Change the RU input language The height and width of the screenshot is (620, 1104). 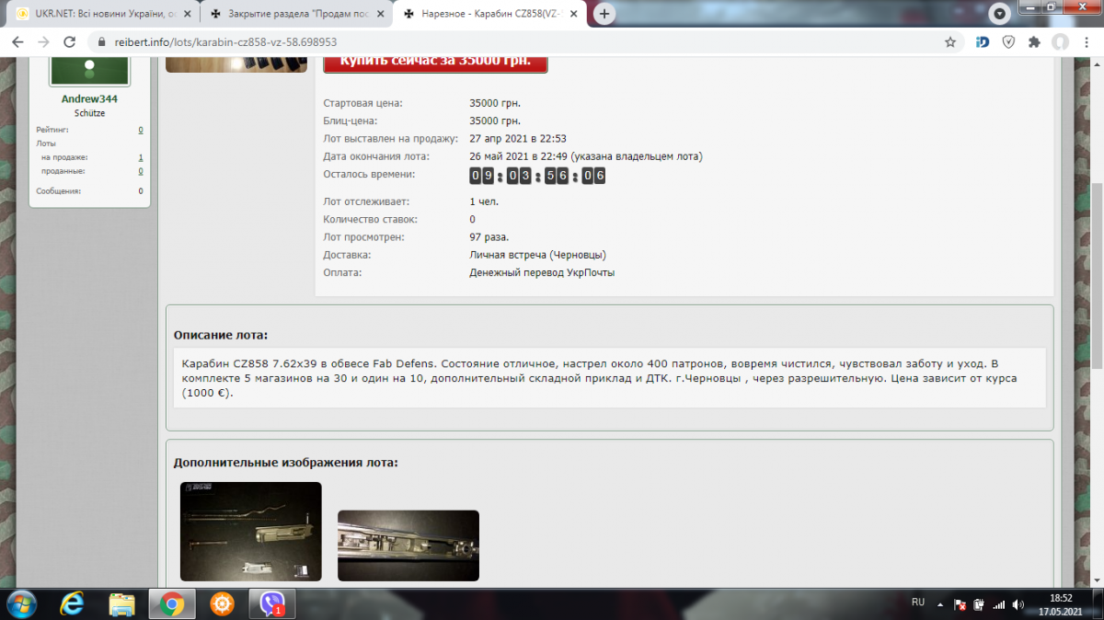point(917,602)
